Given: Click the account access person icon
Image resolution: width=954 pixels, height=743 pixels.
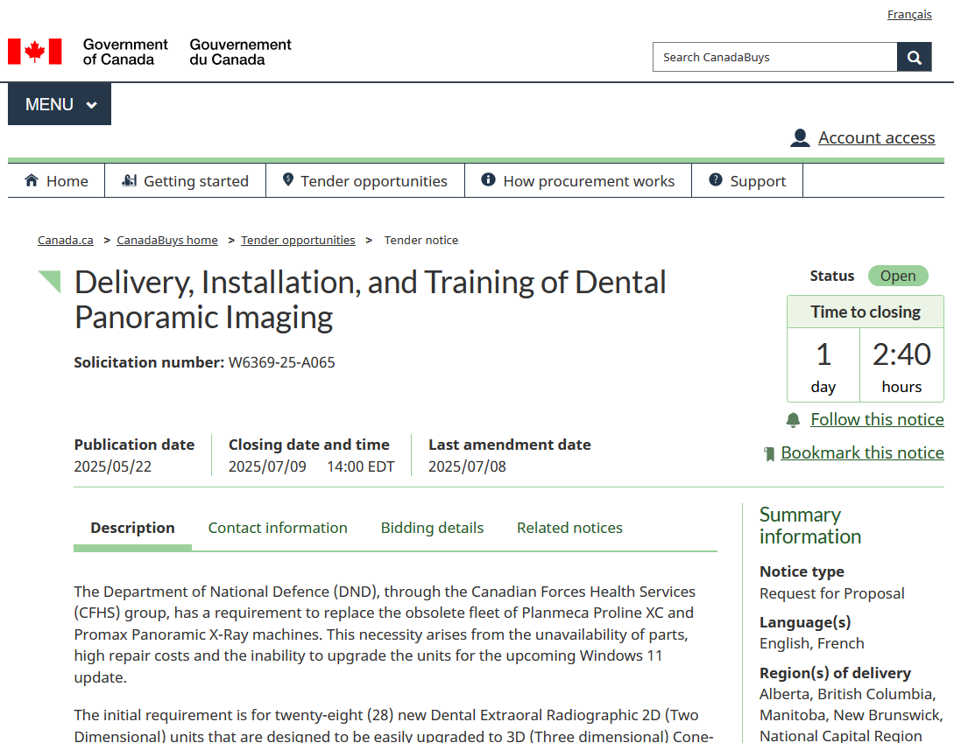Looking at the screenshot, I should pos(800,138).
